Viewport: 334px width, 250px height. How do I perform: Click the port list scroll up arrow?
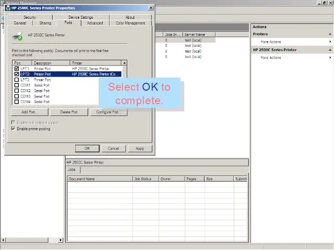tap(124, 63)
